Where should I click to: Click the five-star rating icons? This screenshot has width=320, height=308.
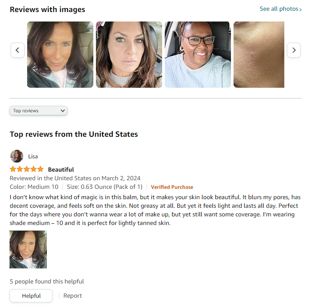(27, 169)
